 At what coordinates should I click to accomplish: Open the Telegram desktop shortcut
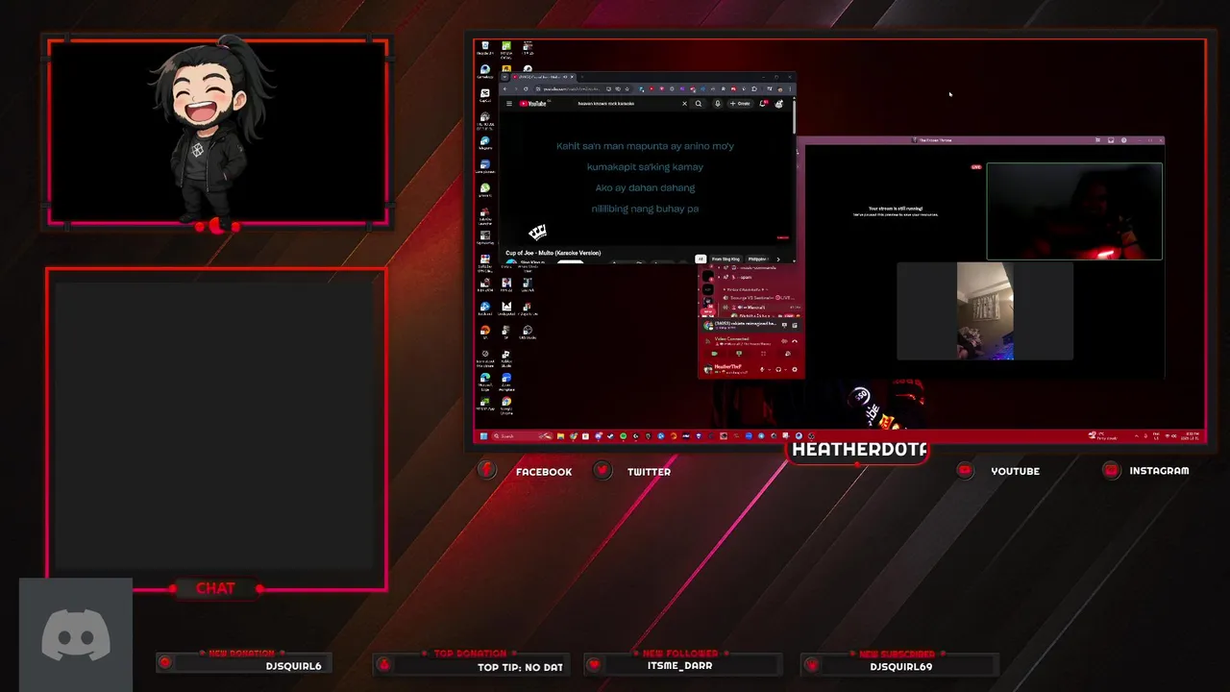coord(484,142)
